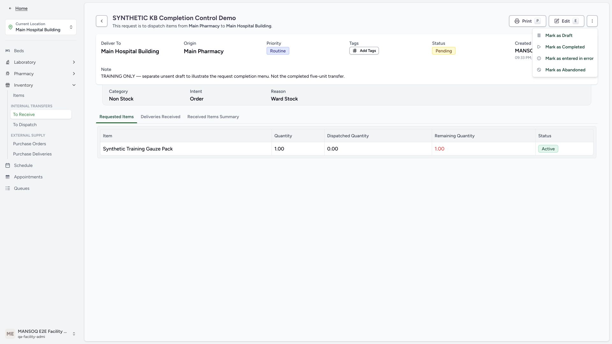This screenshot has width=612, height=344.
Task: Open the To Dispatch transfers page
Action: point(41,125)
